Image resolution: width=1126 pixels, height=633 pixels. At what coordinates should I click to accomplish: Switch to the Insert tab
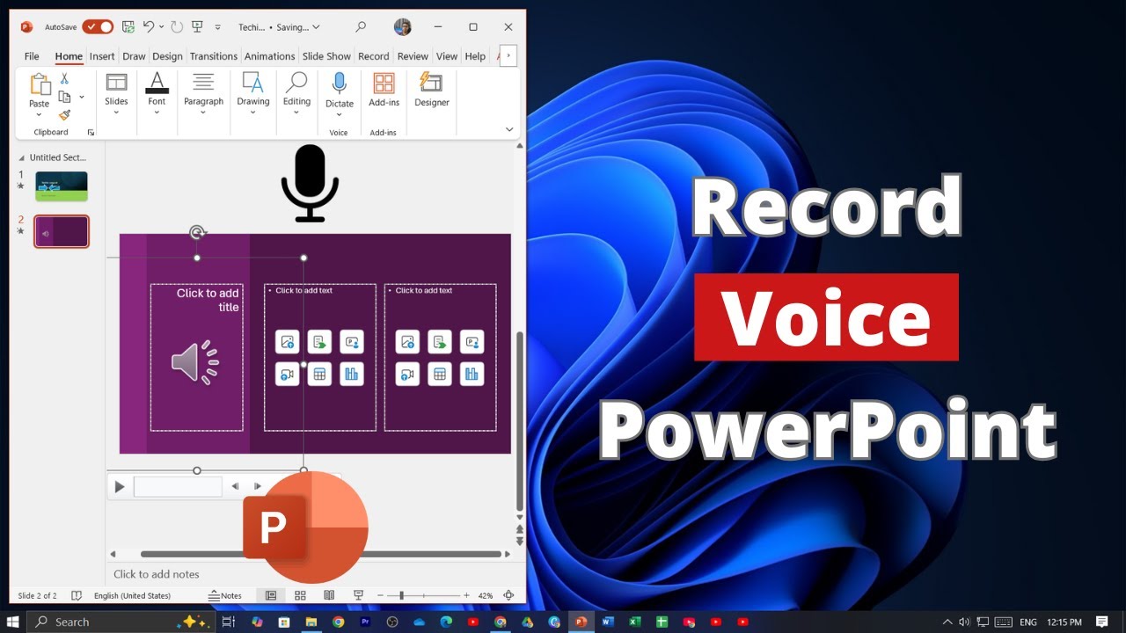coord(102,56)
